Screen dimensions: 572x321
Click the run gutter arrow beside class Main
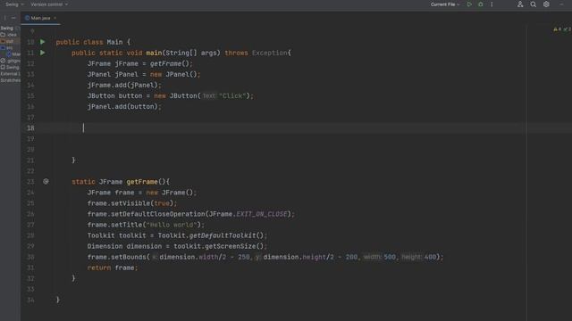42,42
